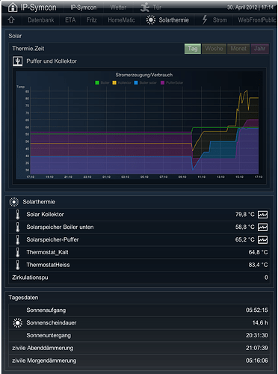The image size is (278, 374).
Task: Click the IP-Symcon house logo icon
Action: (13, 7)
